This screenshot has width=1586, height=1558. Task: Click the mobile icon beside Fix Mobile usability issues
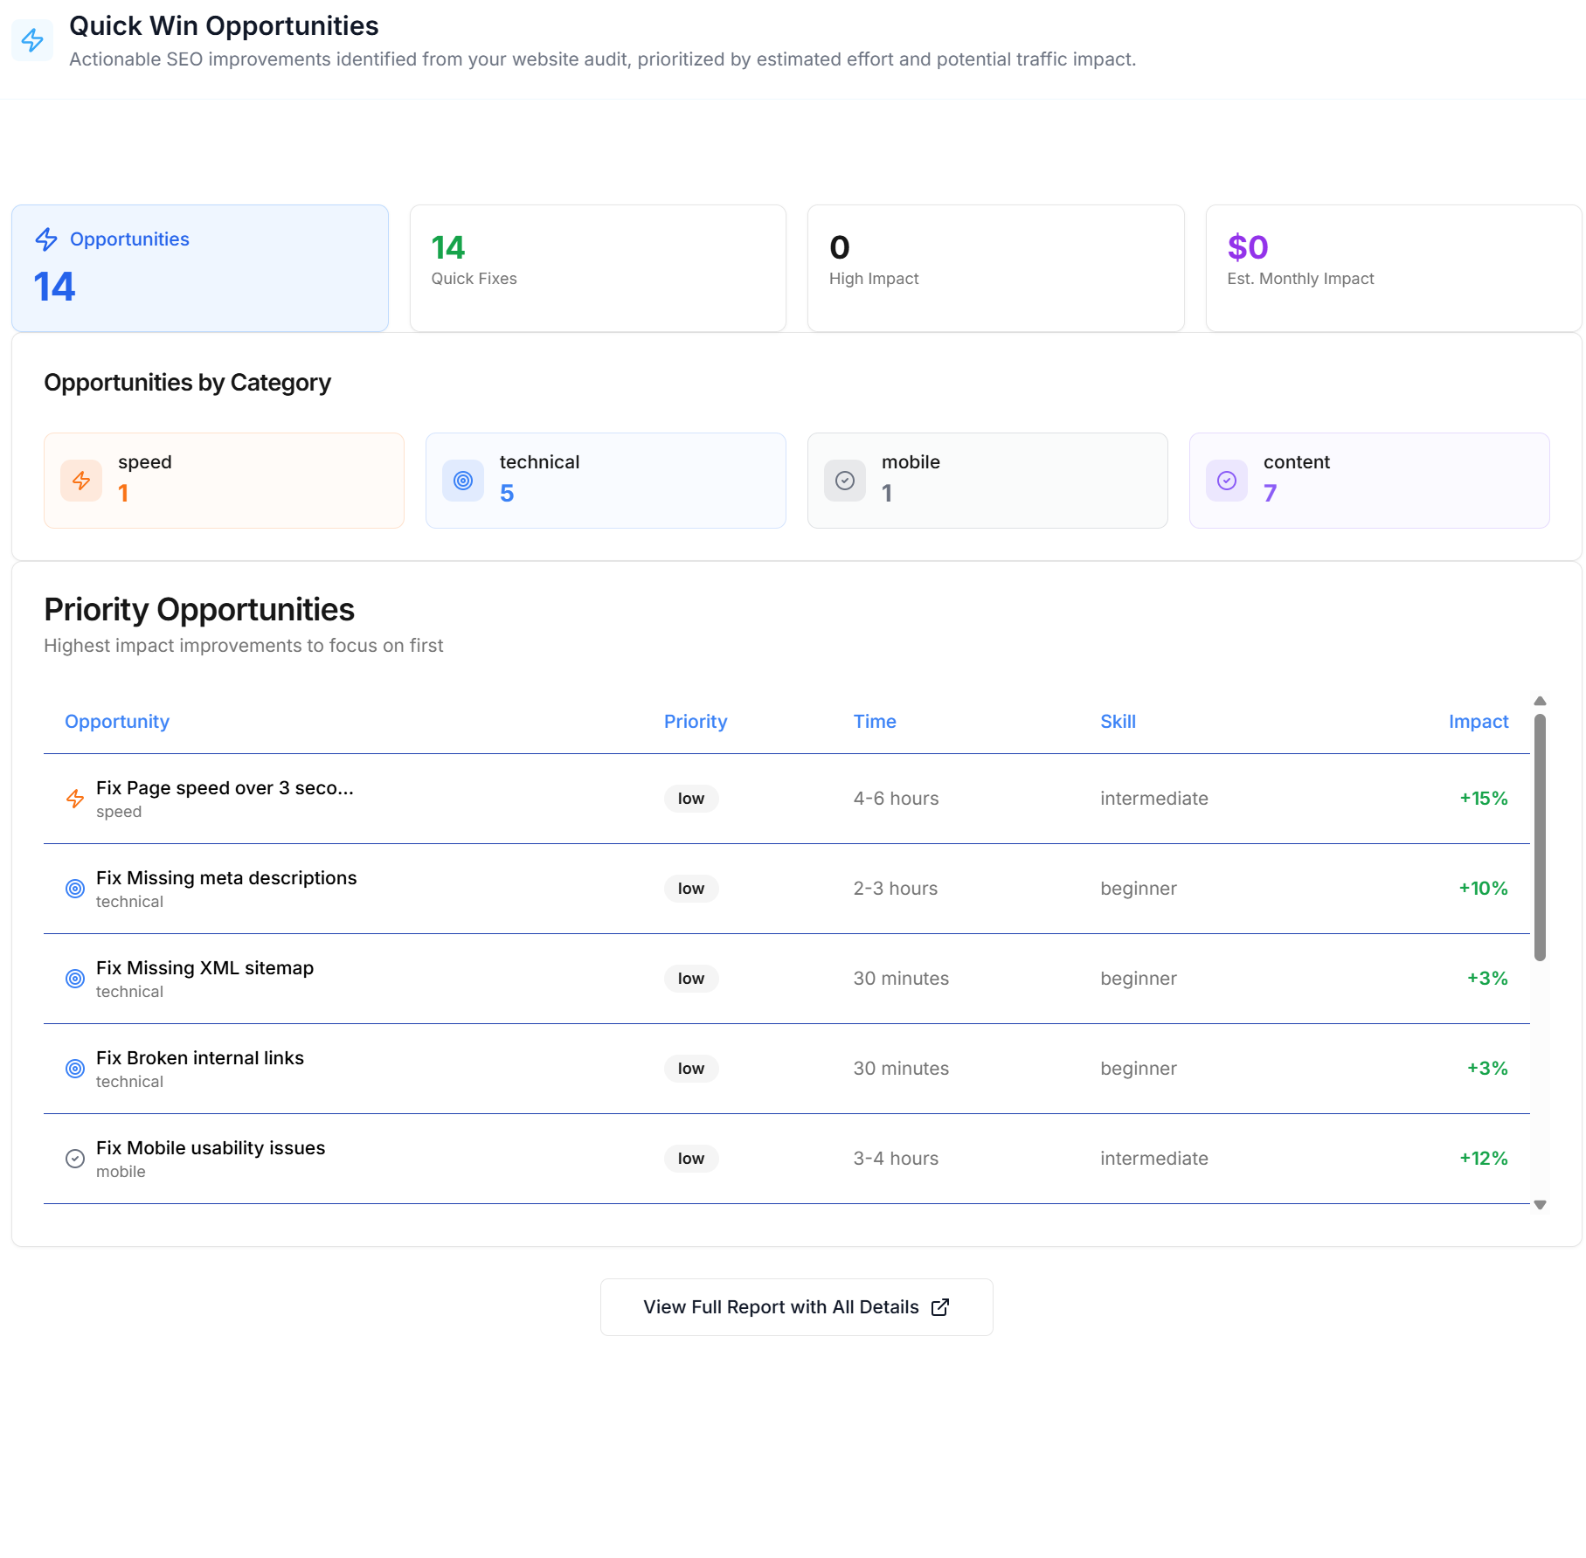tap(75, 1158)
